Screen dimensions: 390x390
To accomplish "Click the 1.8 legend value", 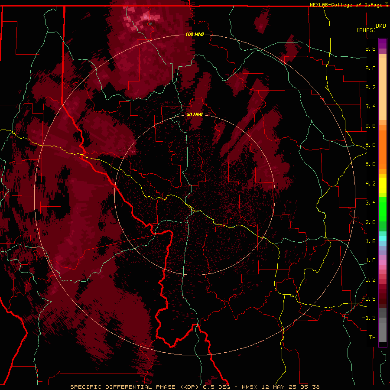I will [370, 241].
